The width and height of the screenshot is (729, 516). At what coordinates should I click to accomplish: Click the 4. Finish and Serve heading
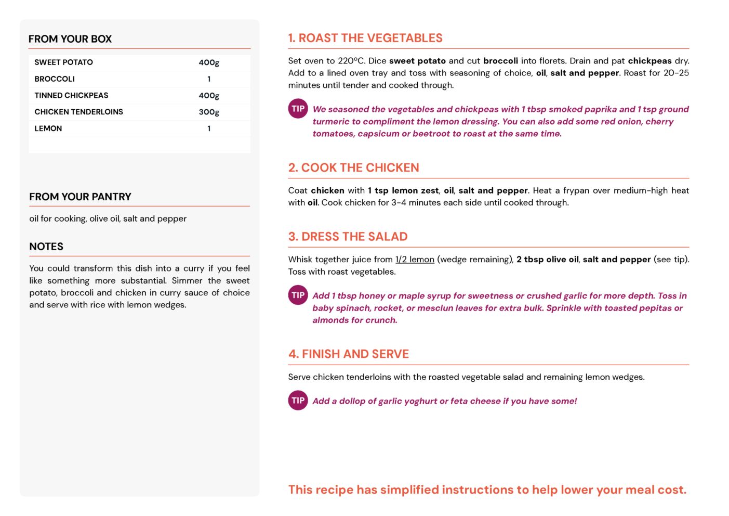coord(349,354)
